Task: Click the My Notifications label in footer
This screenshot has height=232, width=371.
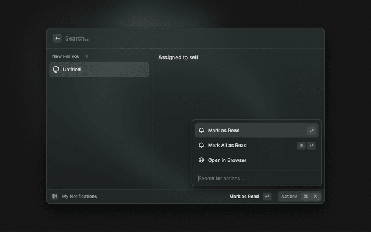Action: coord(79,197)
